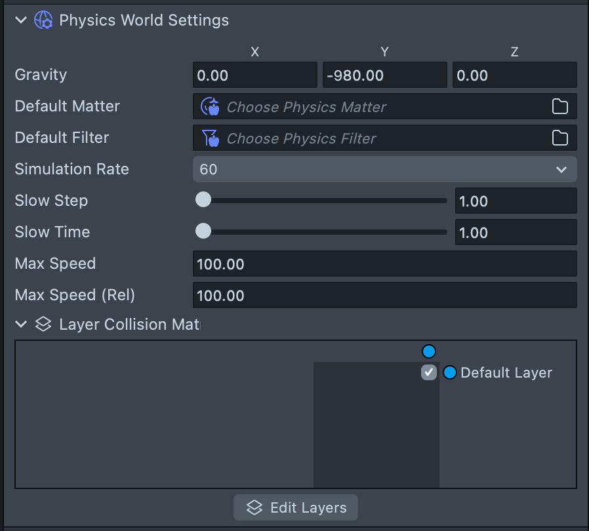Image resolution: width=589 pixels, height=531 pixels.
Task: Click the Gravity Y value field
Action: (384, 75)
